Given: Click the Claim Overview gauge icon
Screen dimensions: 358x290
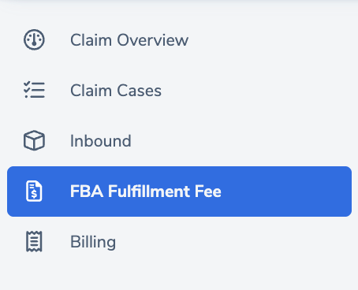Looking at the screenshot, I should point(34,39).
